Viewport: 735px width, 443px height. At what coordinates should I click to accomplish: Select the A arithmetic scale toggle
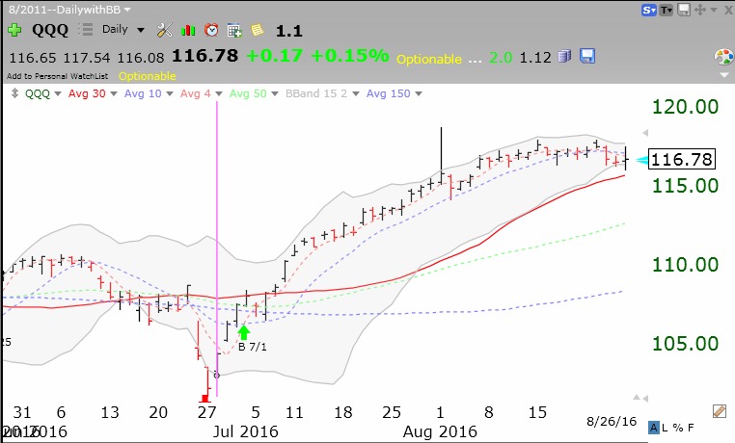click(654, 427)
